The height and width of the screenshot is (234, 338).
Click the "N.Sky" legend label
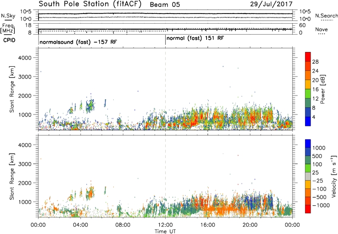pyautogui.click(x=8, y=16)
